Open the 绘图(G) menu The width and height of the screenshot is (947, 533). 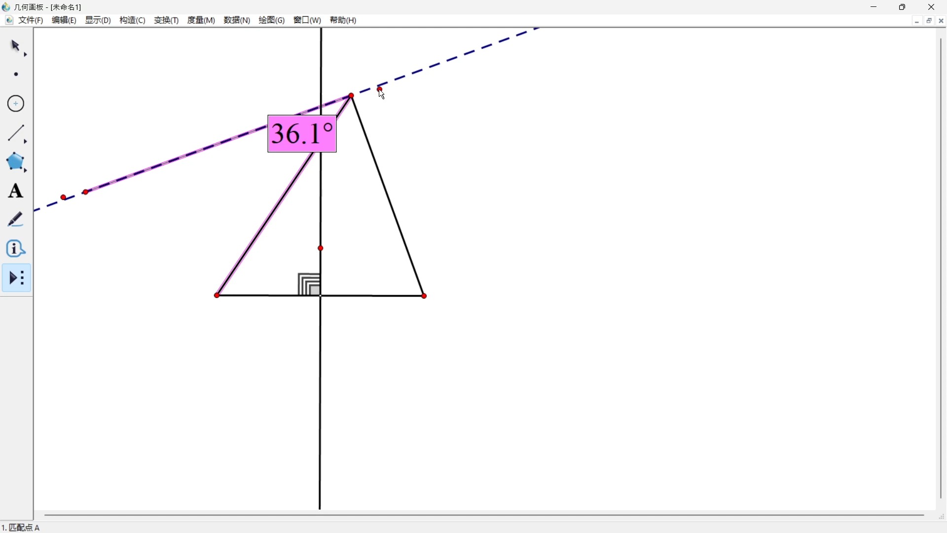(x=272, y=20)
